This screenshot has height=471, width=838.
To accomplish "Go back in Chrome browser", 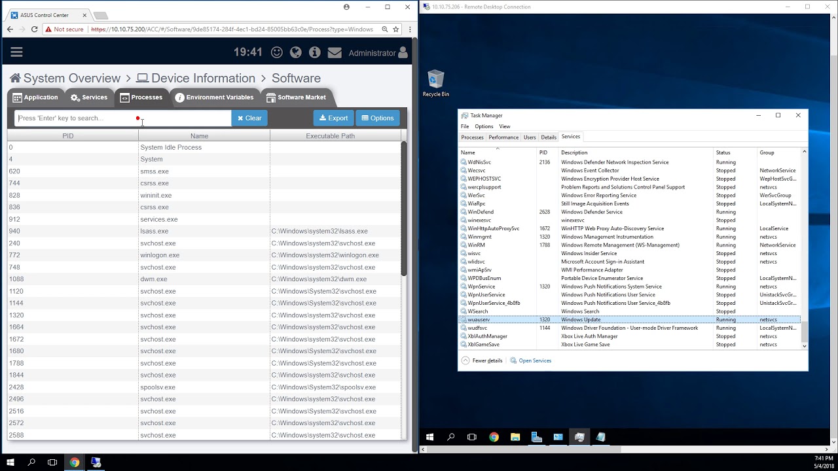I will (10, 29).
